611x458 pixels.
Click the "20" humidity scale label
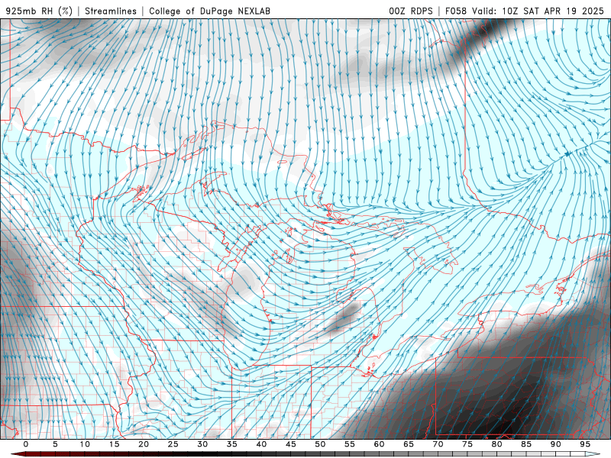pyautogui.click(x=144, y=444)
